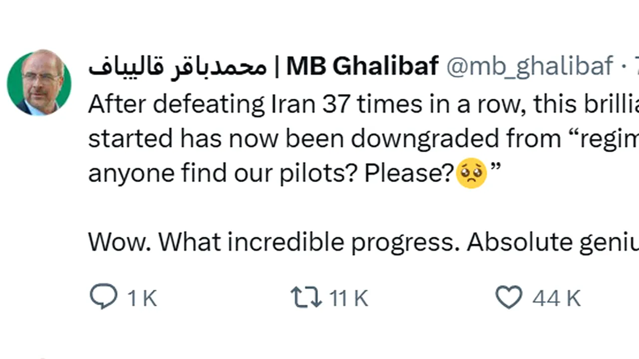Screen dimensions: 639x359
Task: Open MB Ghalibaf's profile picture
Action: coord(39,82)
